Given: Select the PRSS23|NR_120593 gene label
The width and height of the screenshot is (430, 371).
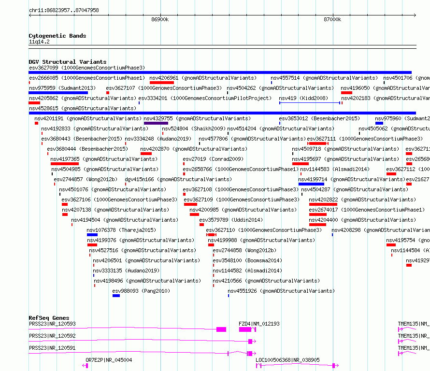Looking at the screenshot, I should 52,324.
